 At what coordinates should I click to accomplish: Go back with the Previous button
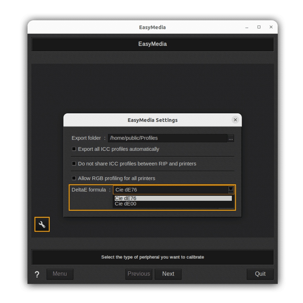tap(139, 274)
